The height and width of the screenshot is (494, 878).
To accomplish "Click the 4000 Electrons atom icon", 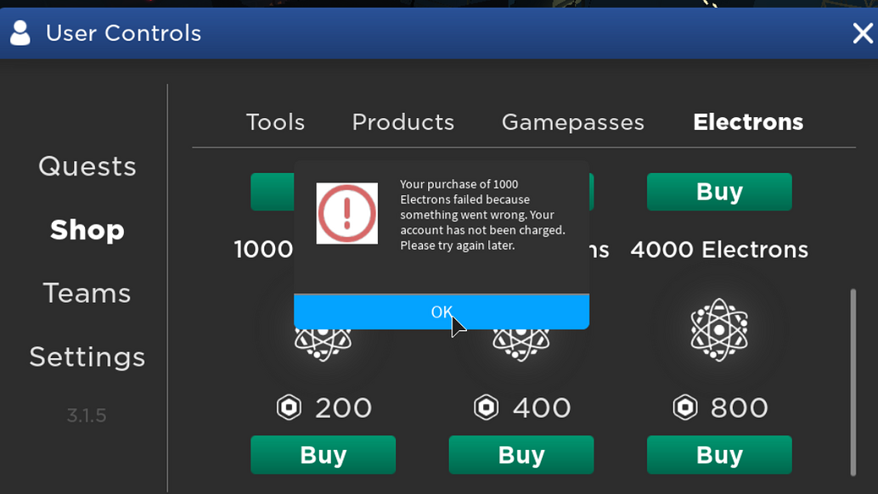I will pos(719,329).
